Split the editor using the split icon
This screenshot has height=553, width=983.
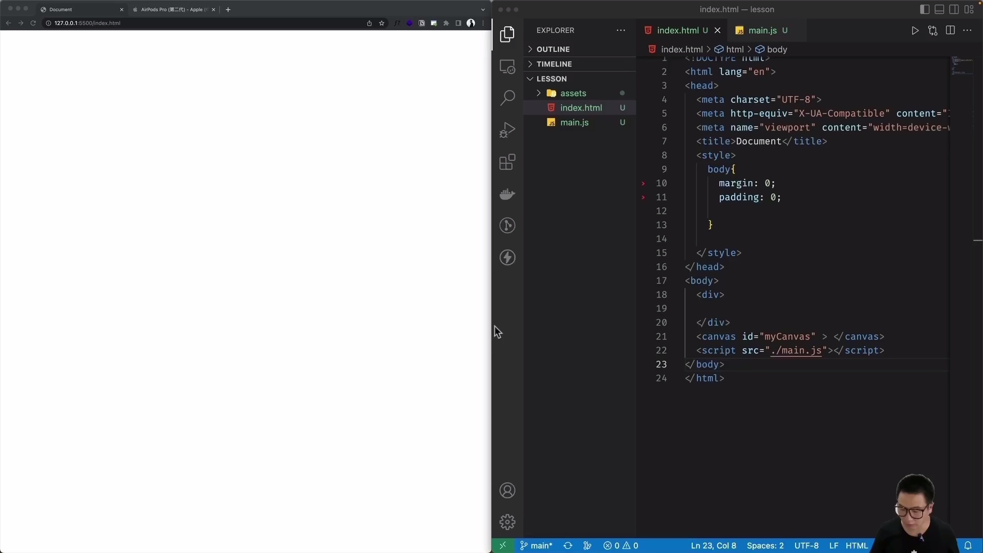tap(950, 30)
